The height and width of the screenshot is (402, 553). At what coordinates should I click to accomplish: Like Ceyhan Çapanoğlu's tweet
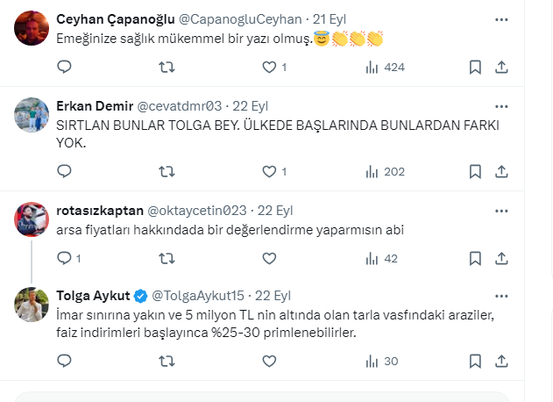269,67
